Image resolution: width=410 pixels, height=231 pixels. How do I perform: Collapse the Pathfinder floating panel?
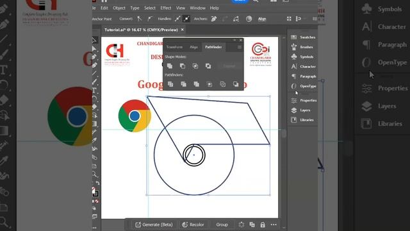pos(234,40)
